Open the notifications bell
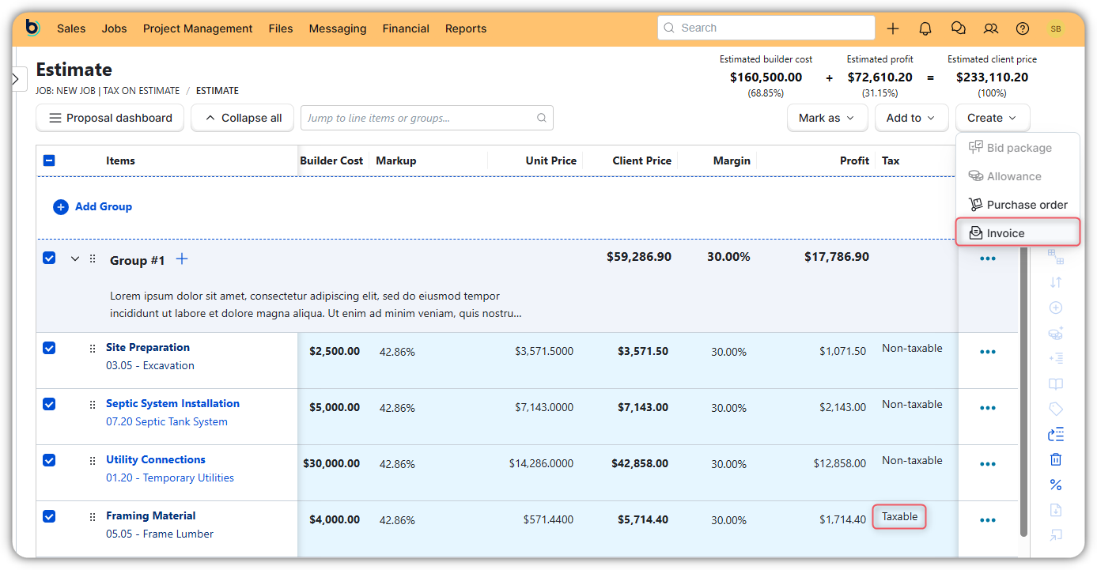Screen dimensions: 1097x570 (x=925, y=28)
